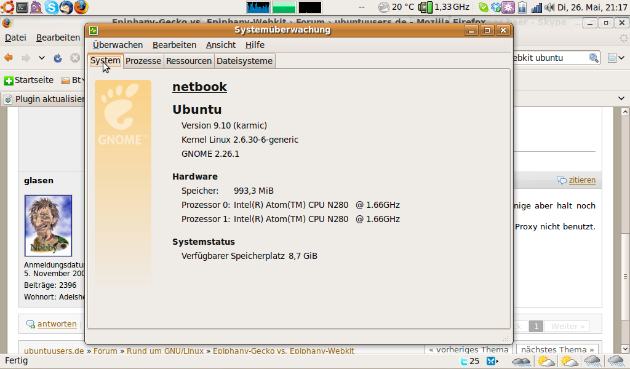Switch to the Prozesse tab
Screen dimensions: 630x369
143,61
